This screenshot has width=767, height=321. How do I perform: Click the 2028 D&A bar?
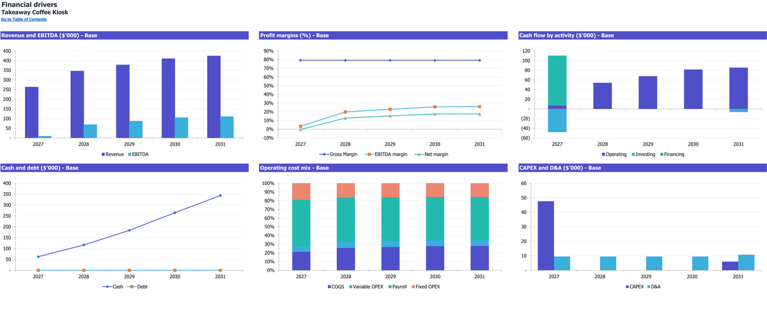(608, 264)
